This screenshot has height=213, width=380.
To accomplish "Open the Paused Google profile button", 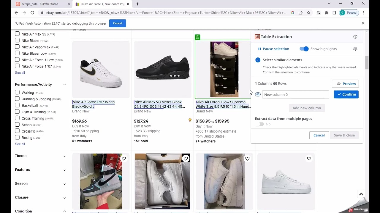I will click(349, 13).
